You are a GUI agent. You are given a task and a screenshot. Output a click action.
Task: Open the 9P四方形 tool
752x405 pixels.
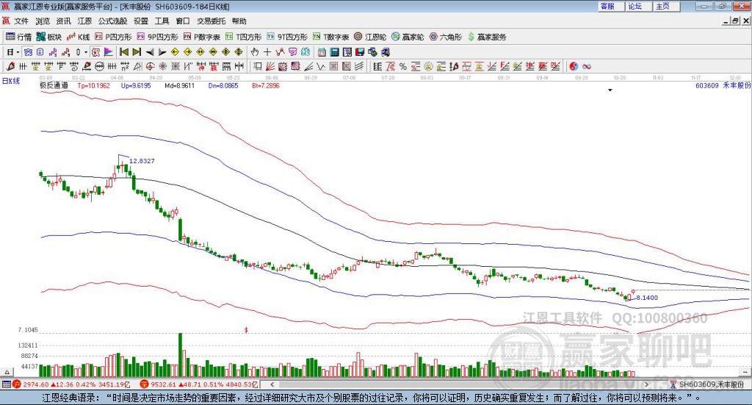(157, 37)
